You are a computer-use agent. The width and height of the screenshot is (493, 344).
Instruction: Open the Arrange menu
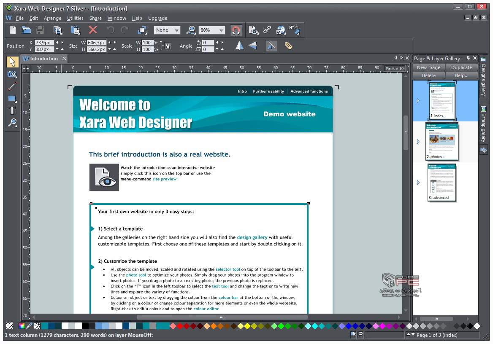(52, 18)
